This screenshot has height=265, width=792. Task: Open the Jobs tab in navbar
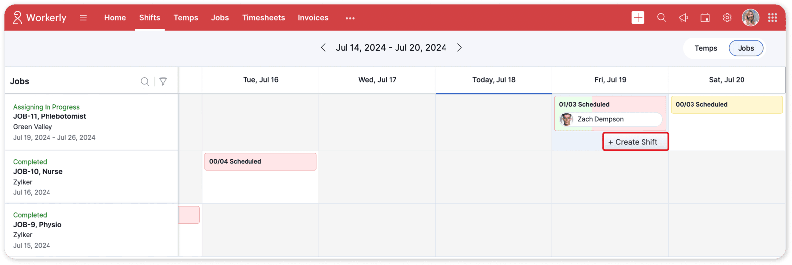[x=220, y=18]
